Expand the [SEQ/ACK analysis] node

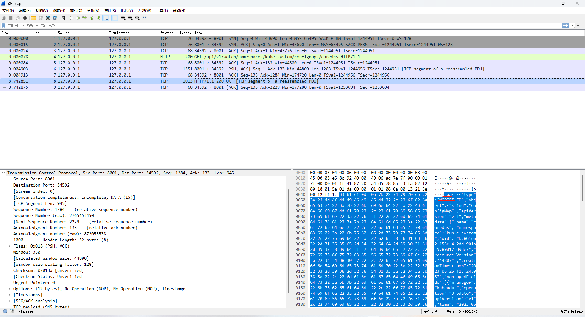tap(9, 301)
